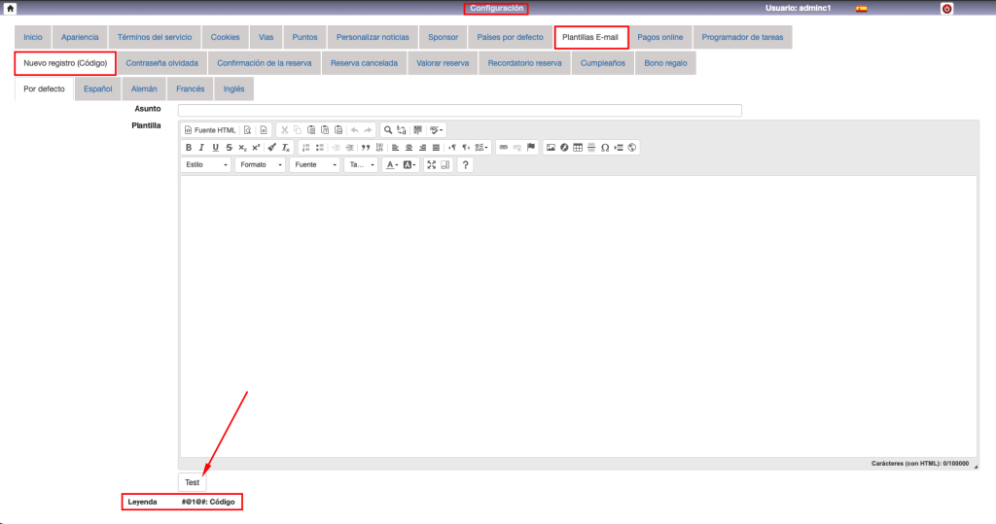Screen dimensions: 996x524
Task: Apply italic formatting in the editor
Action: [x=201, y=148]
